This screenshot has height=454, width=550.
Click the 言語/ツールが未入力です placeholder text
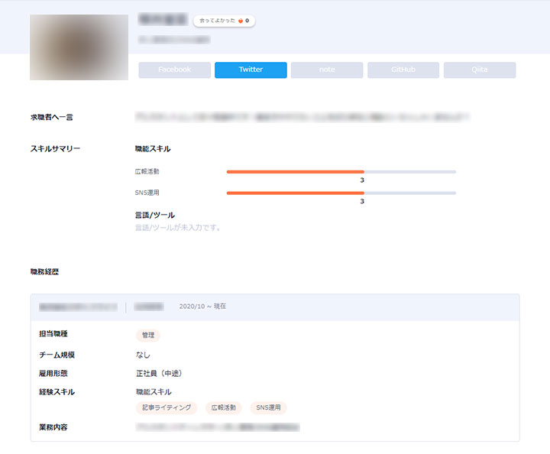pyautogui.click(x=178, y=228)
